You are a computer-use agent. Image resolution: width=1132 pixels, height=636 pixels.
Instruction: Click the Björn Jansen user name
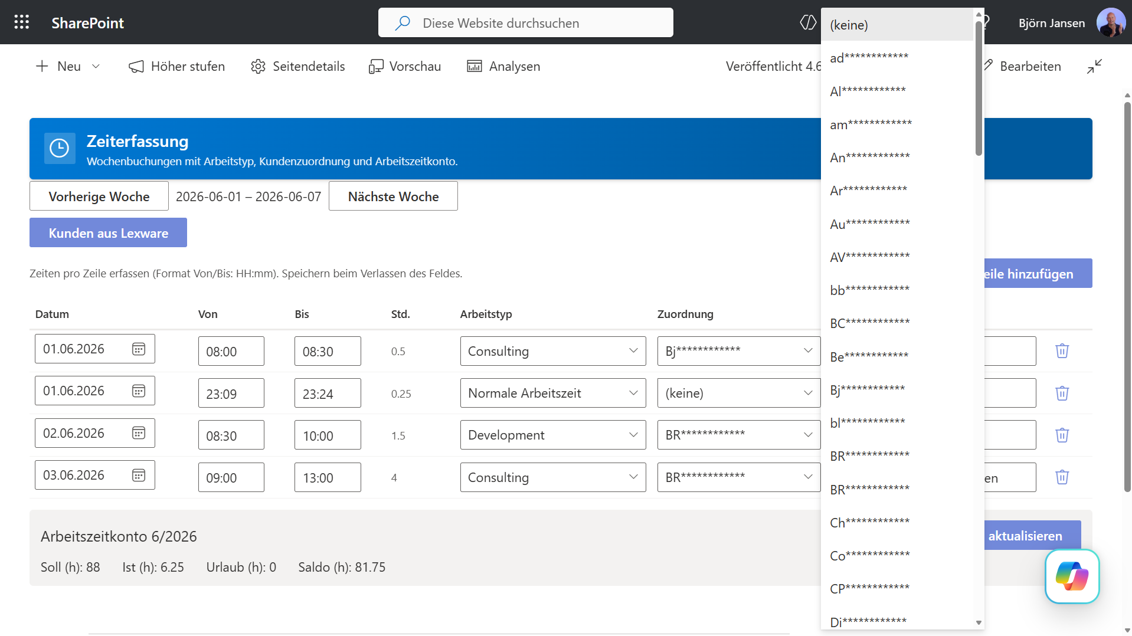[x=1051, y=23]
